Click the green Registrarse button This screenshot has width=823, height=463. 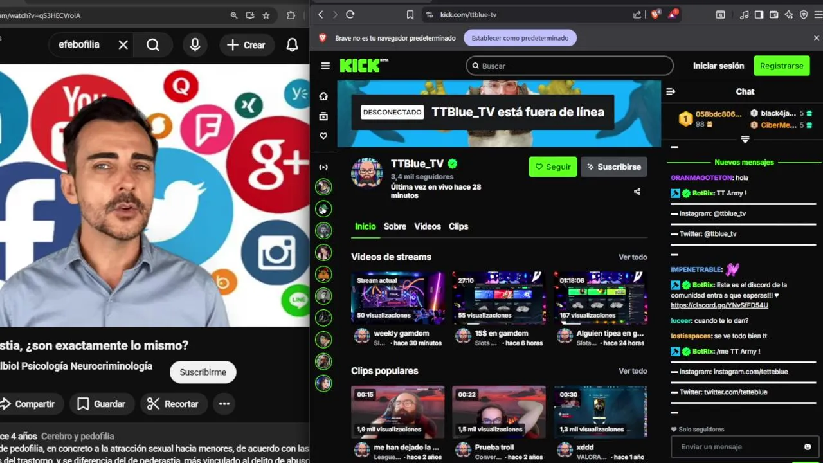(x=781, y=66)
